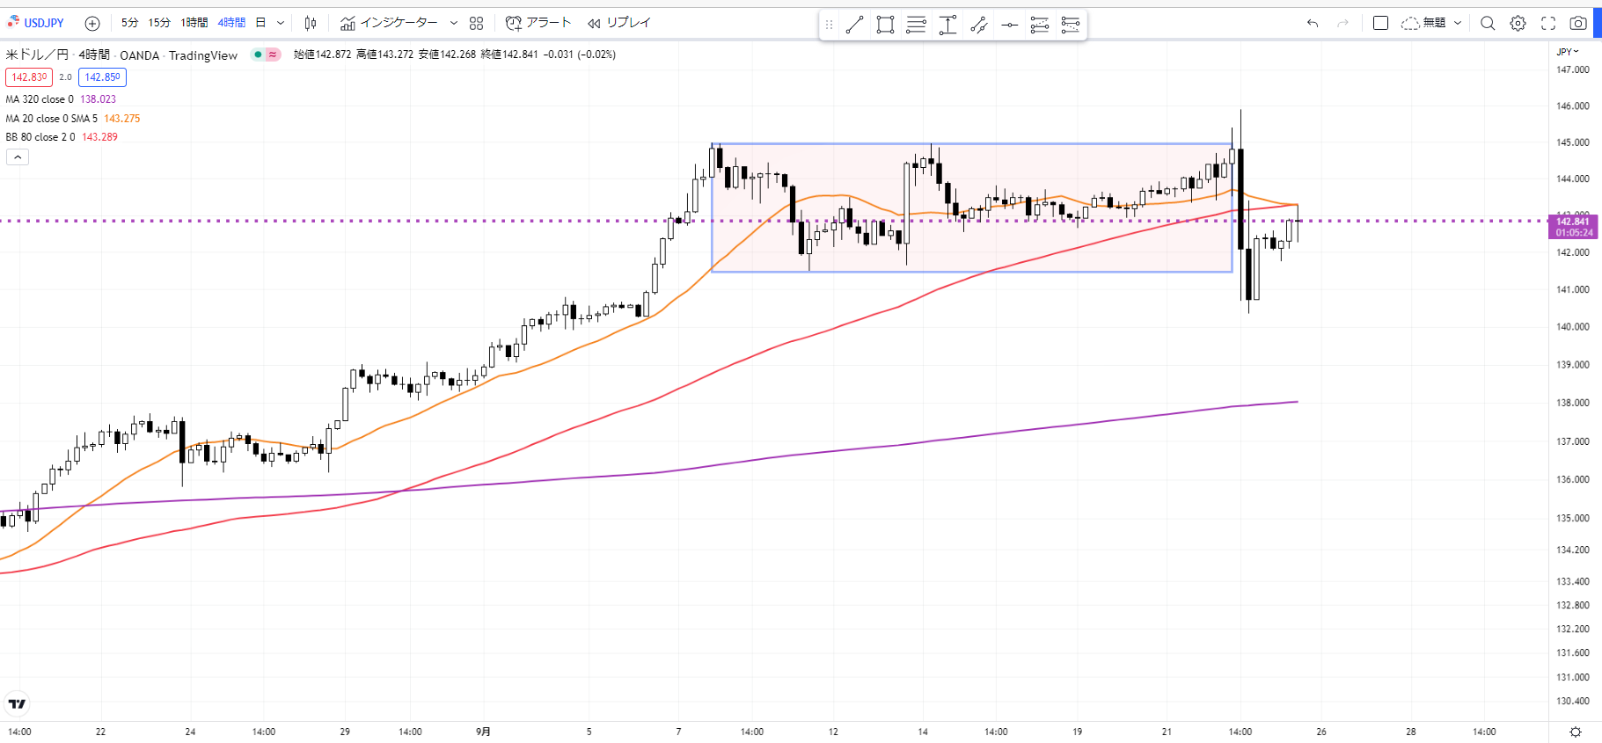This screenshot has width=1602, height=743.
Task: Select the rectangle drawing tool
Action: tap(885, 25)
